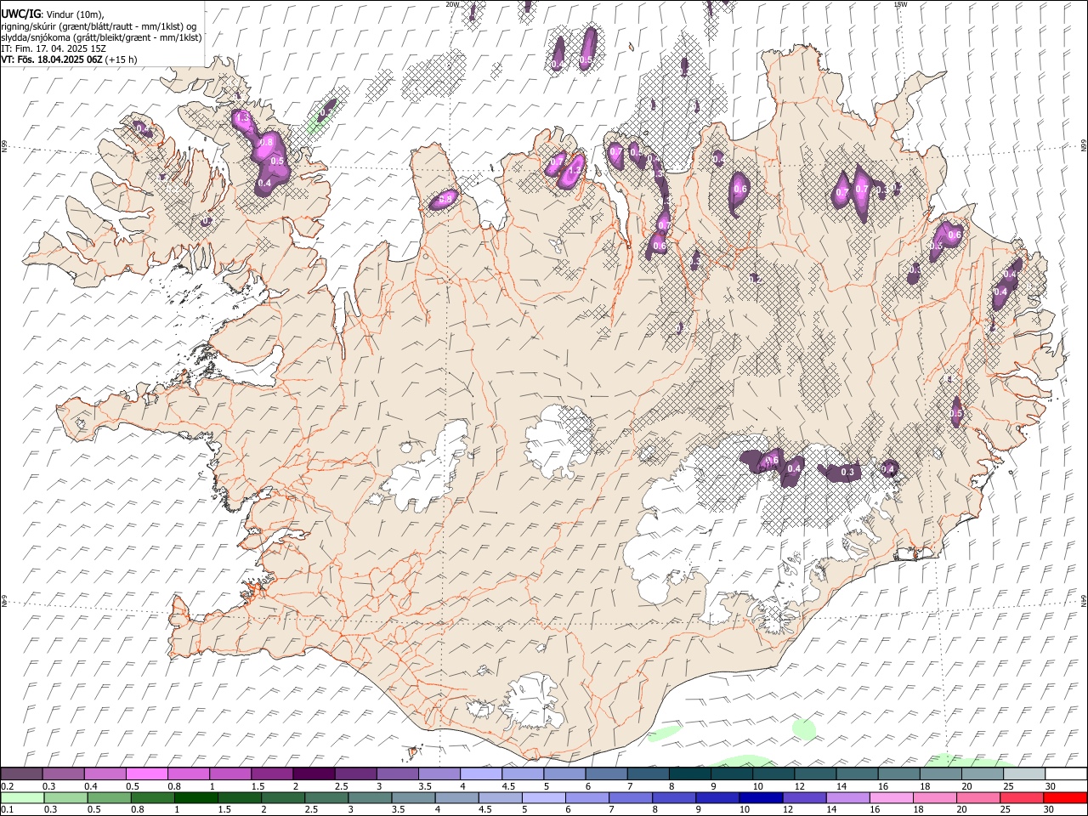The width and height of the screenshot is (1088, 816).
Task: Click the light green 0.3 swatch in the rain scale
Action: (x=66, y=797)
